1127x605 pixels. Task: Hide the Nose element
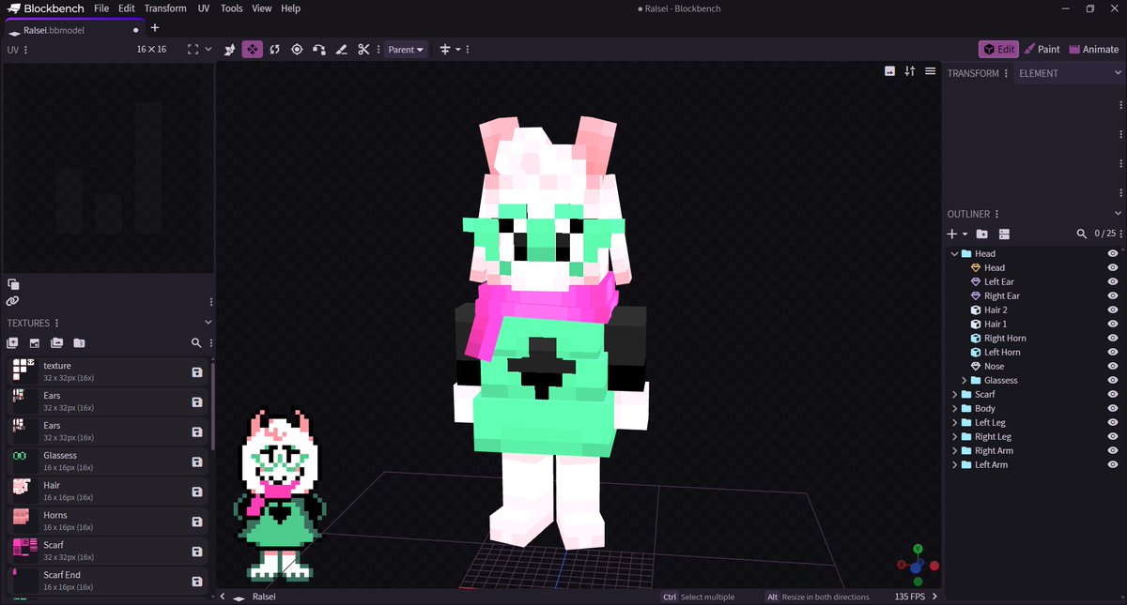pyautogui.click(x=1113, y=366)
